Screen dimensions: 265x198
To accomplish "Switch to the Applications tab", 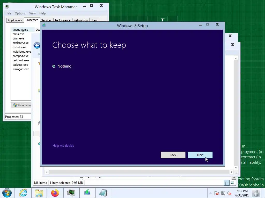I will pos(15,20).
